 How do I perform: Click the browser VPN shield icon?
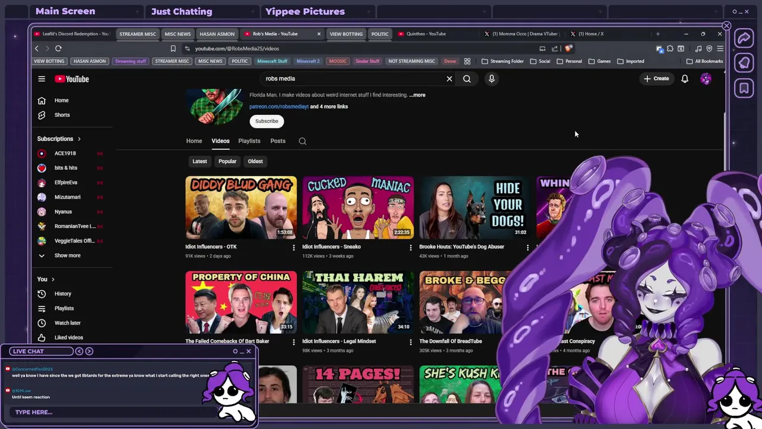tap(709, 48)
